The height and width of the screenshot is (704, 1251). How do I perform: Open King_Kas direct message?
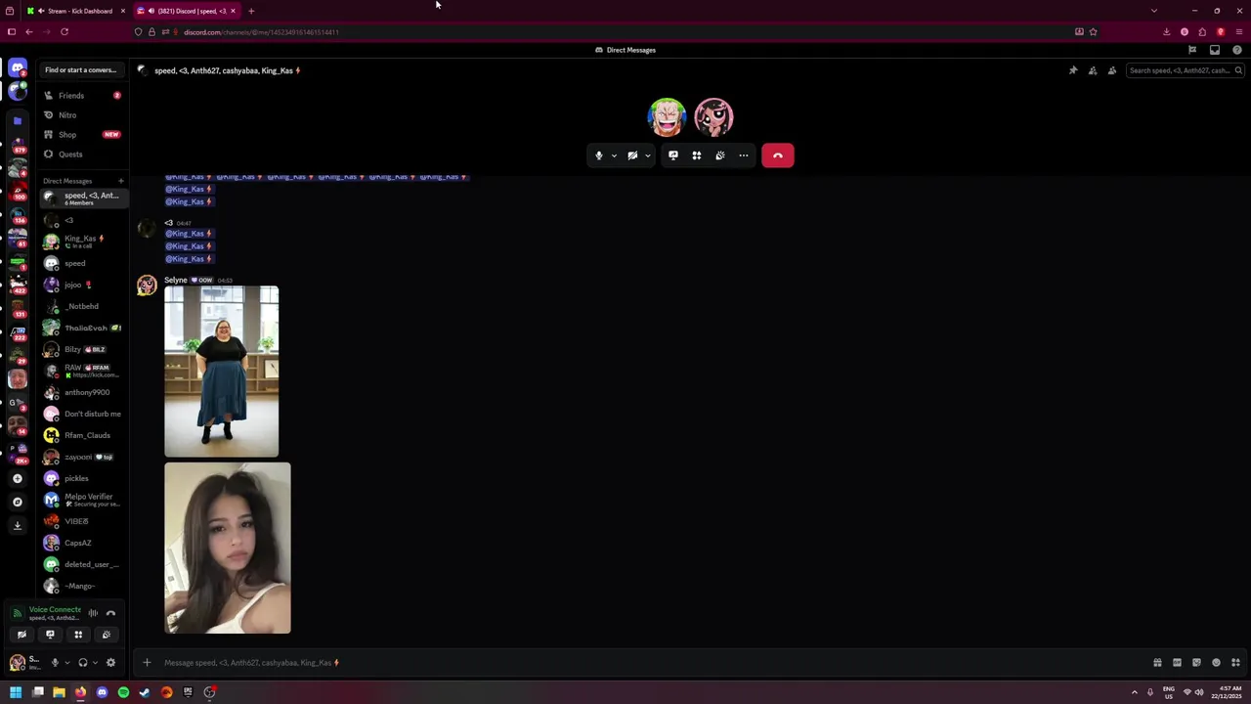[84, 242]
